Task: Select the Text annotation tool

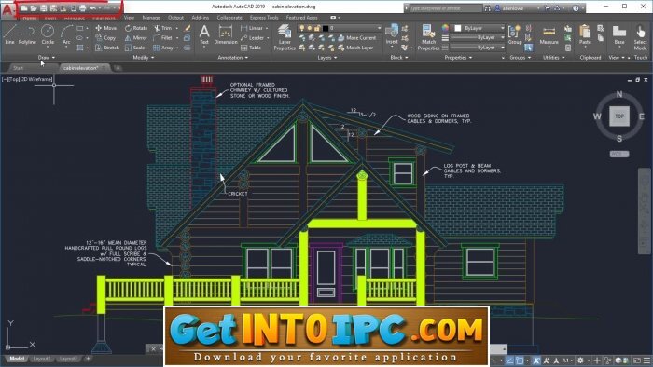Action: click(x=204, y=34)
